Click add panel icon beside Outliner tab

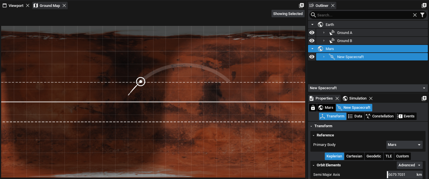click(x=424, y=5)
